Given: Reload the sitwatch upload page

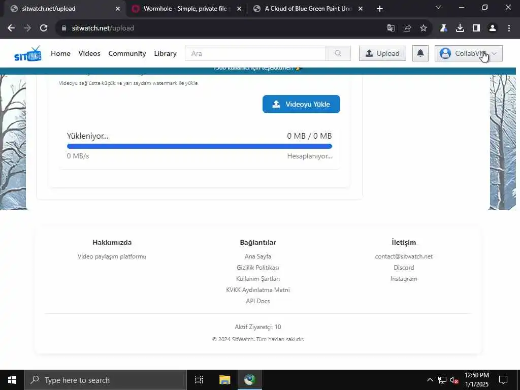Looking at the screenshot, I should coord(44,28).
